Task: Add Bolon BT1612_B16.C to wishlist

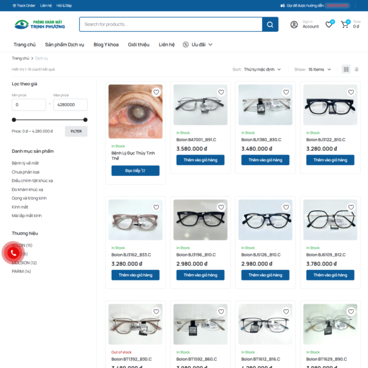Action: [x=286, y=312]
